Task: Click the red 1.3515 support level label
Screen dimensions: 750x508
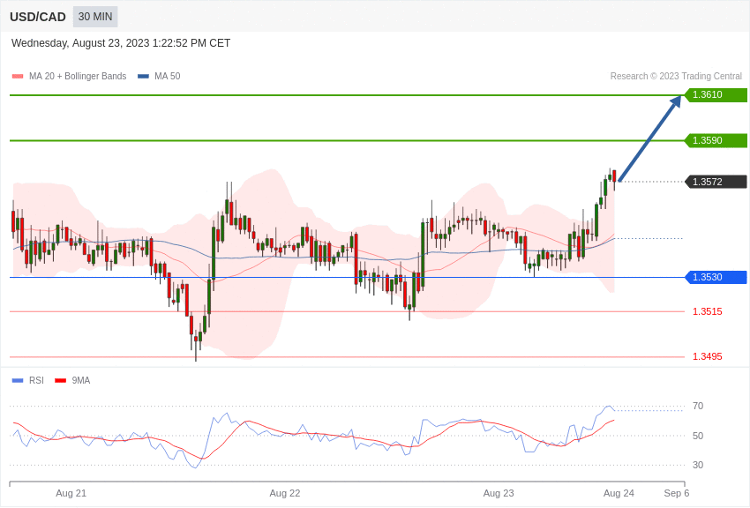Action: click(708, 311)
